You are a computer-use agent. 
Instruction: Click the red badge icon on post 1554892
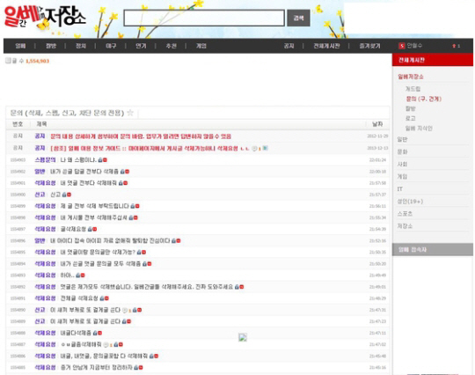point(241,286)
